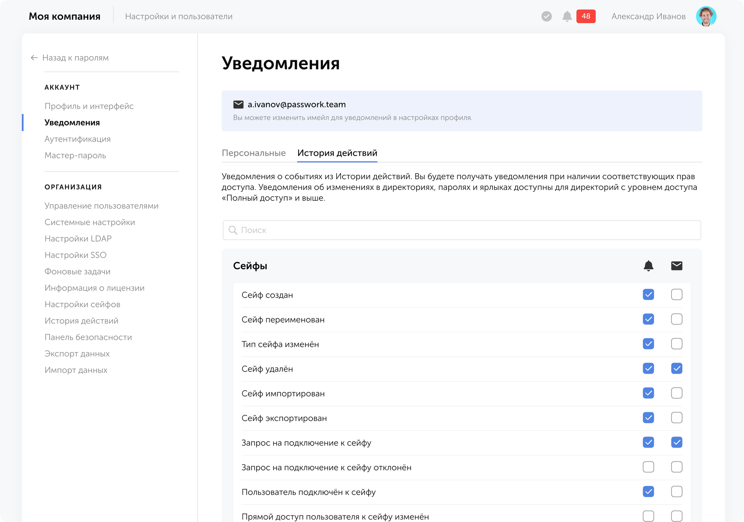Viewport: 744px width, 522px height.
Task: Click the checkmark status icon in header
Action: click(546, 16)
